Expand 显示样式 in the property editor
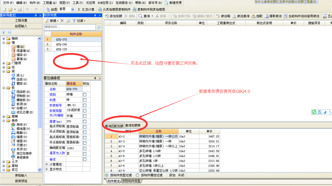The image size is (332, 186). tap(47, 169)
